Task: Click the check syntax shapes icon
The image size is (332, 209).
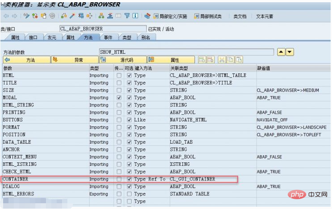Action: pos(64,16)
